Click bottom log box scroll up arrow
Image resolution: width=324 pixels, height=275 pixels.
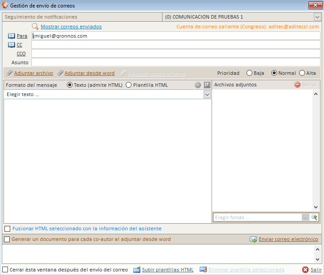(318, 249)
